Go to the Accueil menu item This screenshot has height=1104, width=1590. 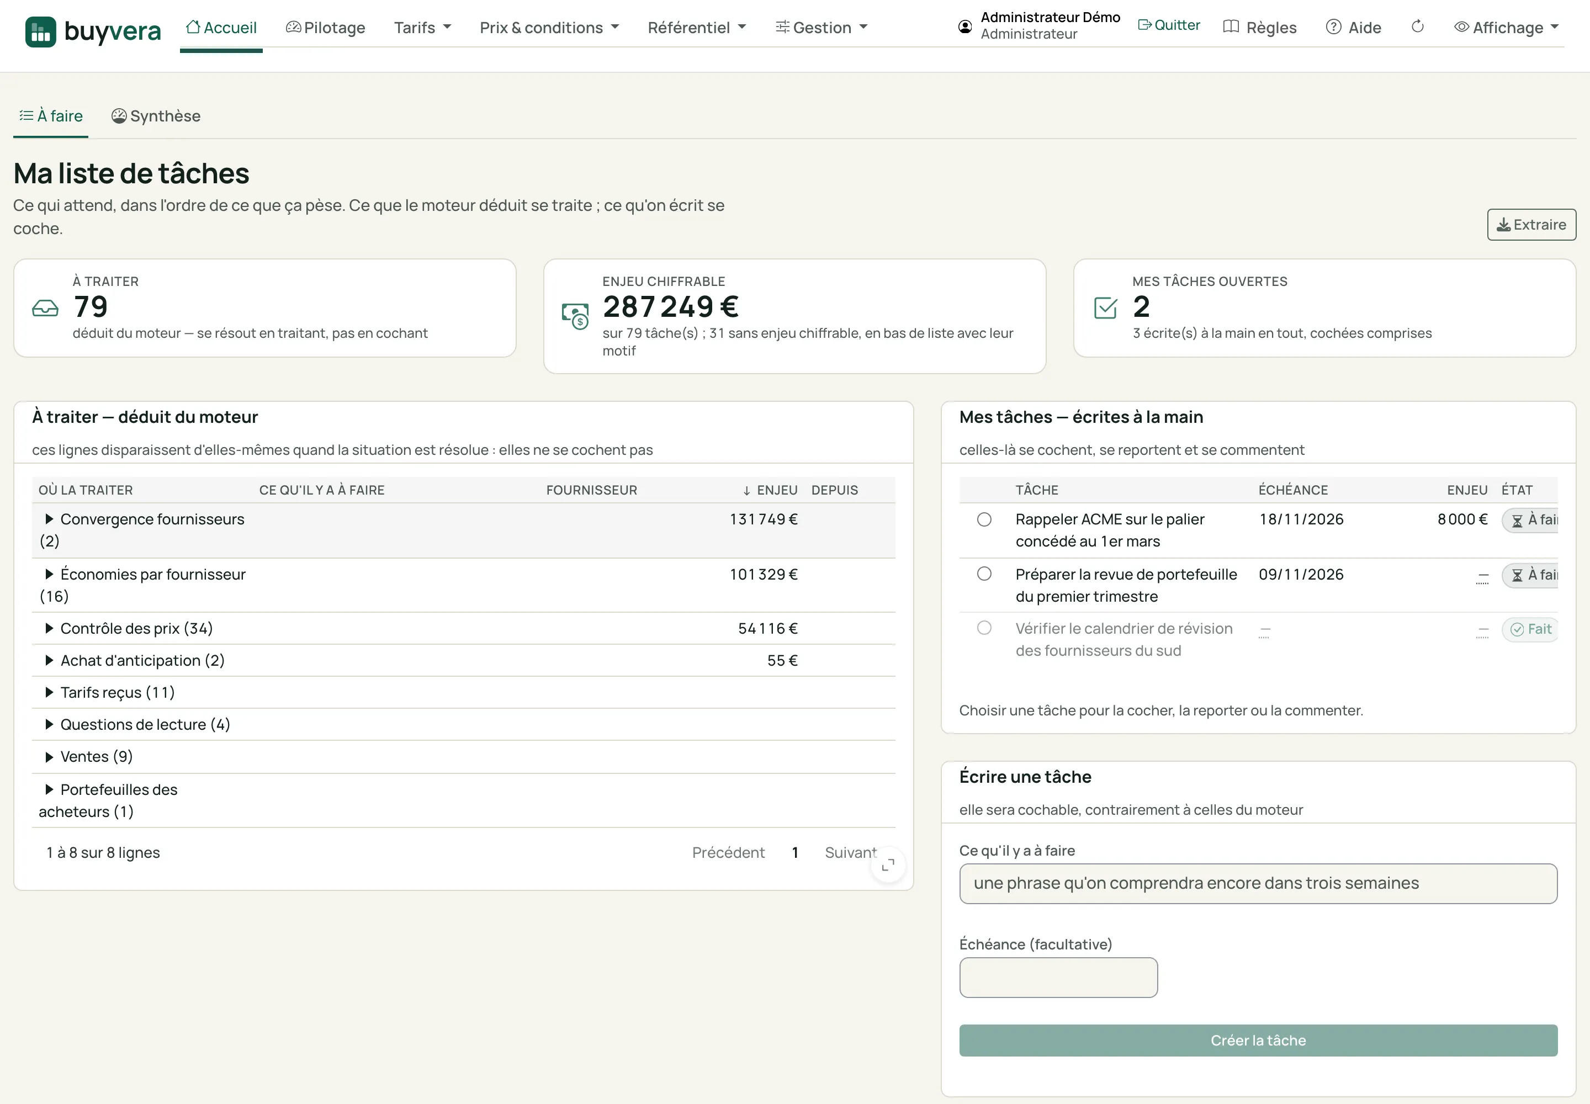(x=221, y=28)
